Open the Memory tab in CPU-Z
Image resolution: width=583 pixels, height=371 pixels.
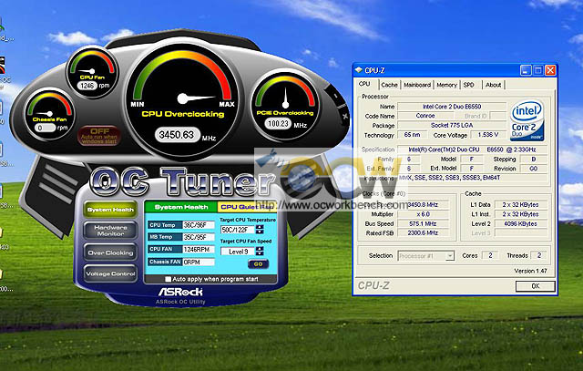[x=446, y=85]
